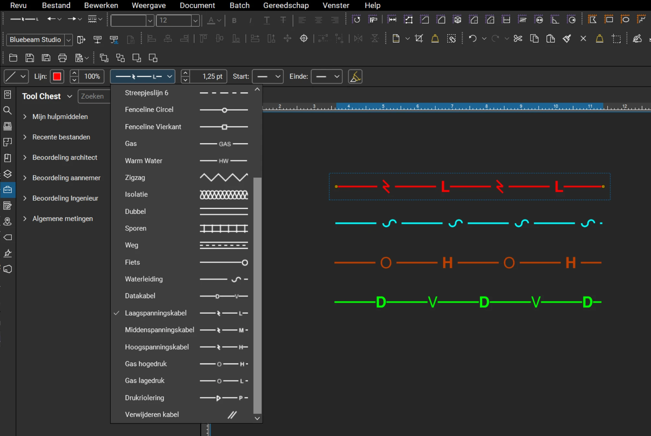Click the Zoeken search field

pos(94,96)
